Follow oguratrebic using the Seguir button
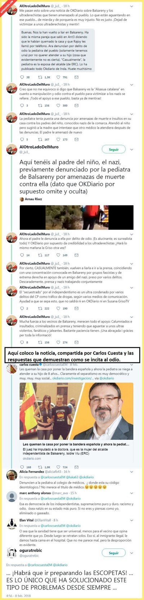This screenshot has height=600, width=144. (114, 553)
